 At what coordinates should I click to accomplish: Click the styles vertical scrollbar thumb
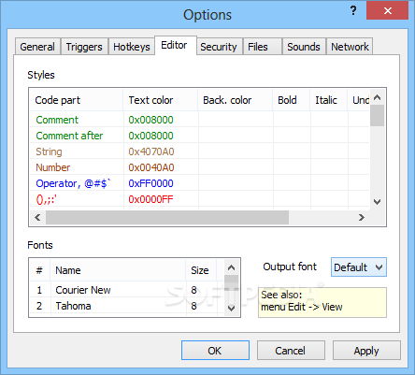pos(377,116)
